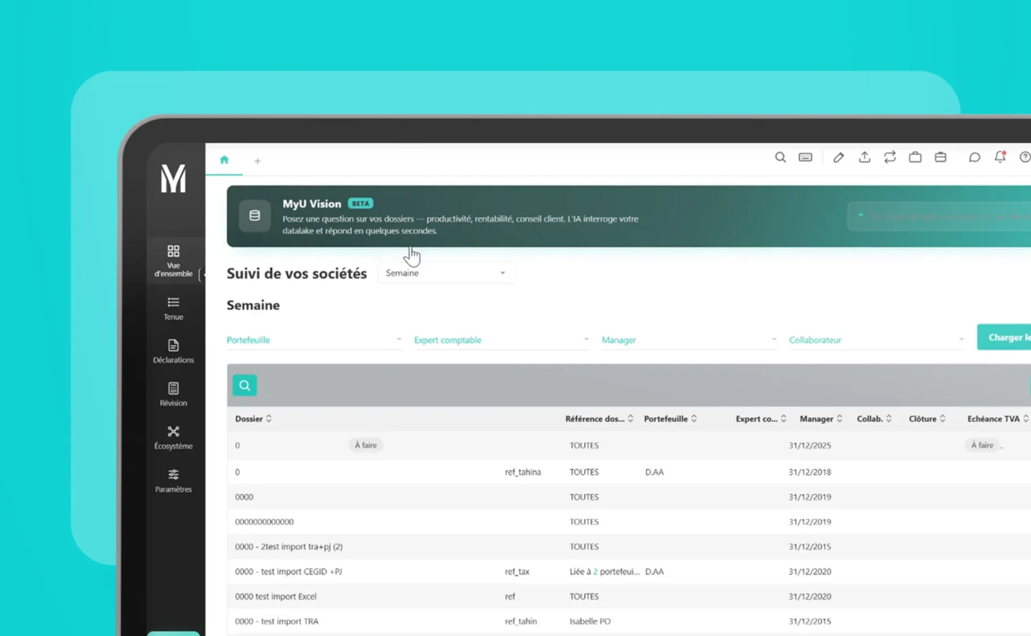
Task: Open the briefcase icon in toolbar
Action: pyautogui.click(x=915, y=157)
